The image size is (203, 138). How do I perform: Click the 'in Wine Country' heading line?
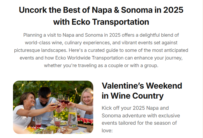pos(133,96)
